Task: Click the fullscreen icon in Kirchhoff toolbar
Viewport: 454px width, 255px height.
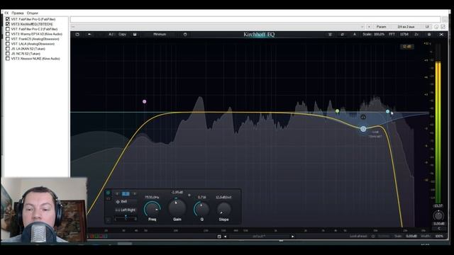Action: [441, 34]
